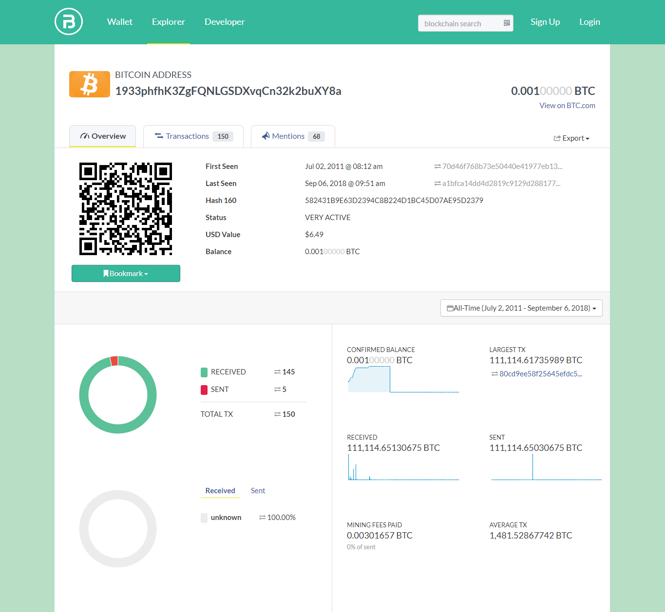Click the transfer icon next to Sent count 5

click(277, 389)
